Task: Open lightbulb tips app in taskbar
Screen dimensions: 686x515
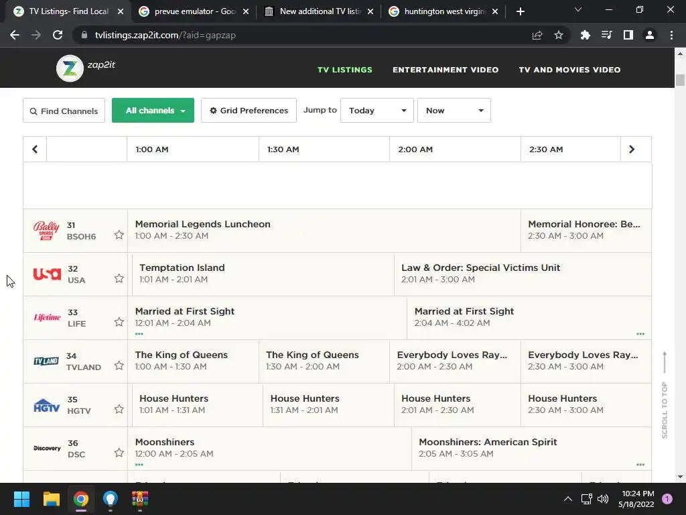Action: 111,499
